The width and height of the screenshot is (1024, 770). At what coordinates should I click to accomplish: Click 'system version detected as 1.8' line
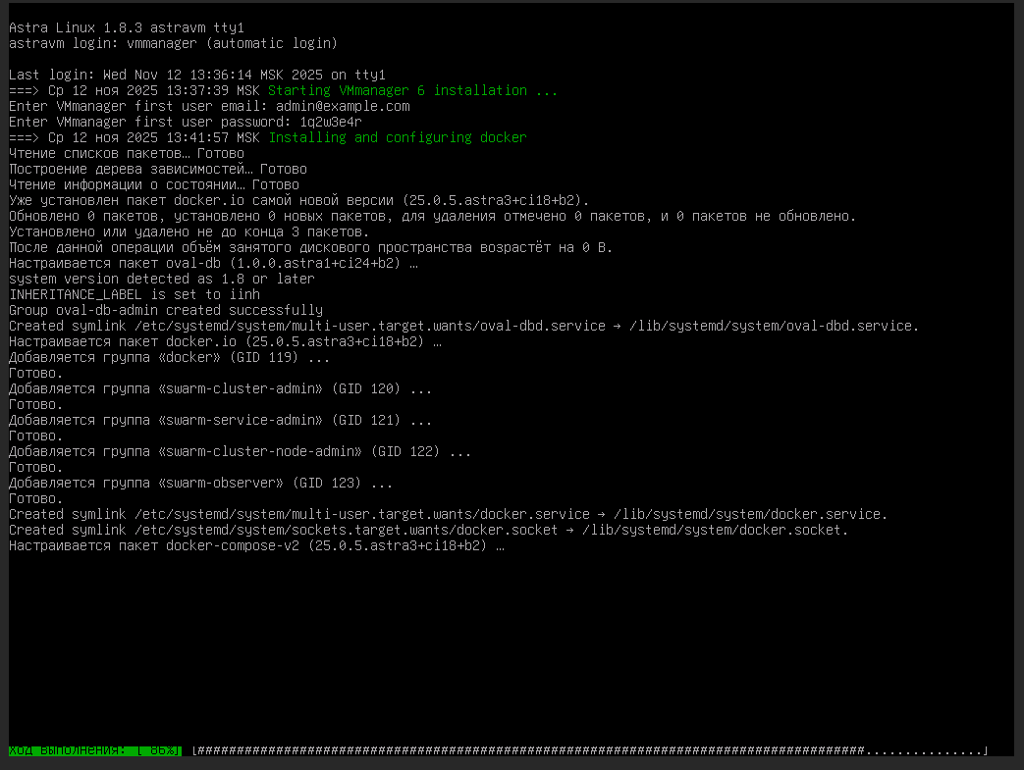[x=161, y=279]
